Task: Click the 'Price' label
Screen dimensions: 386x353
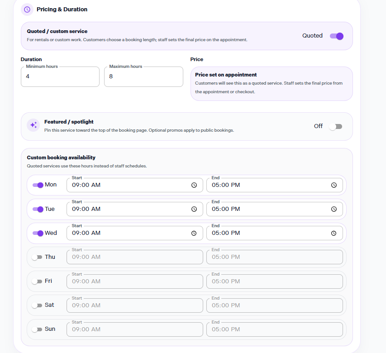Action: click(x=197, y=59)
